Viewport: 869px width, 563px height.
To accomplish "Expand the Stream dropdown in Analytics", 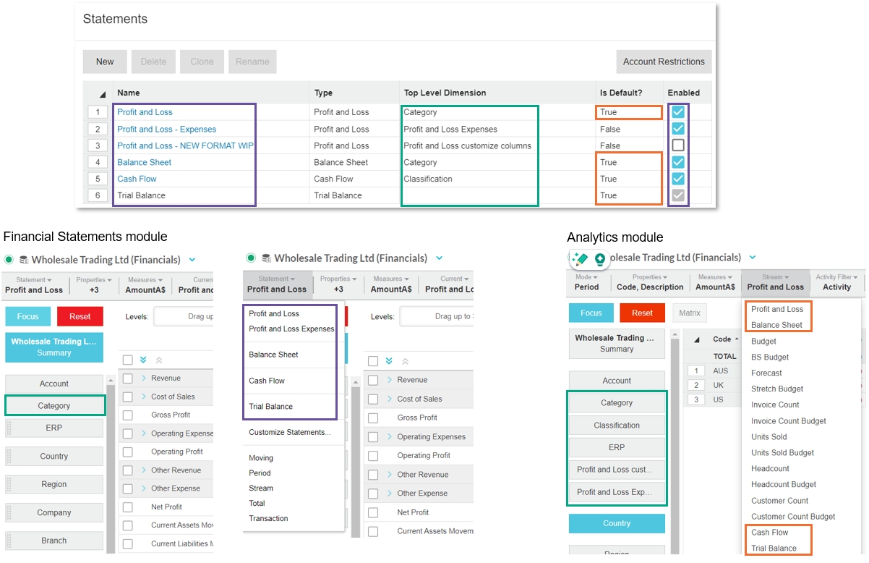I will [x=775, y=282].
